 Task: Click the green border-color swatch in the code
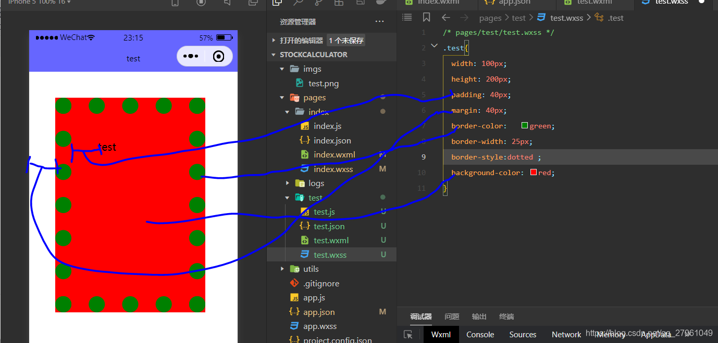click(x=524, y=125)
